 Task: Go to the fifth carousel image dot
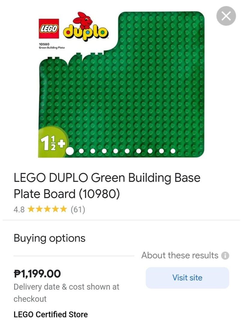(x=116, y=151)
